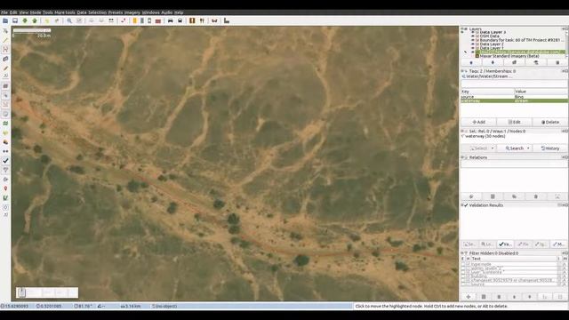Move layer up in Layers panel
Screen dimensions: 569x320
(x=471, y=63)
